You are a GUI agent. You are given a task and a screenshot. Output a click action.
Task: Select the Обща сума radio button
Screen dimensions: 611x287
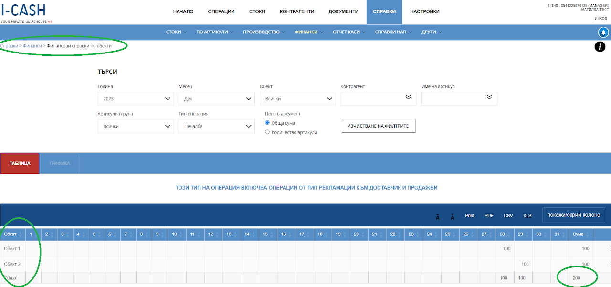pyautogui.click(x=267, y=123)
